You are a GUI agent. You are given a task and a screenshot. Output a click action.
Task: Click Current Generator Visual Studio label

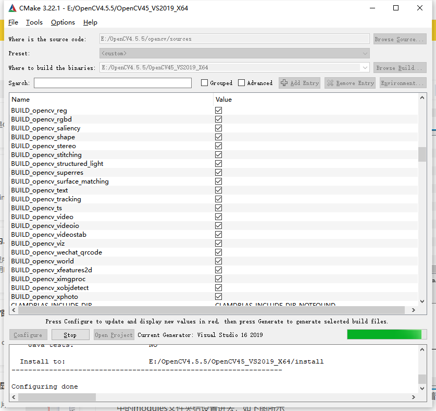200,335
